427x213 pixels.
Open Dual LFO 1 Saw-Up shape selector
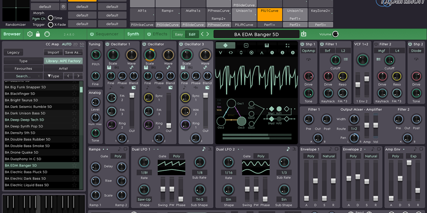pos(144,199)
